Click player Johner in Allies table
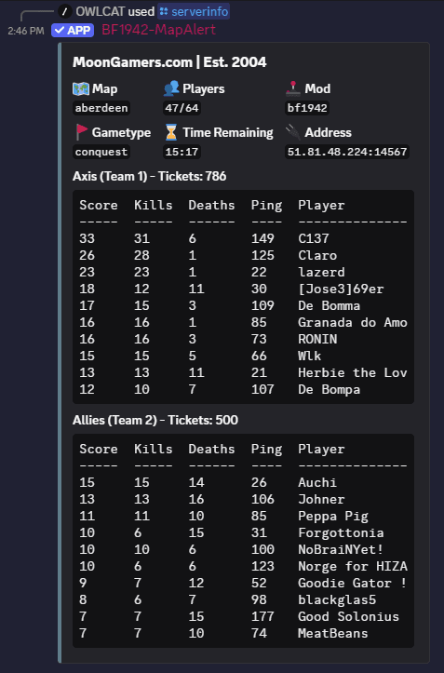 pos(322,499)
